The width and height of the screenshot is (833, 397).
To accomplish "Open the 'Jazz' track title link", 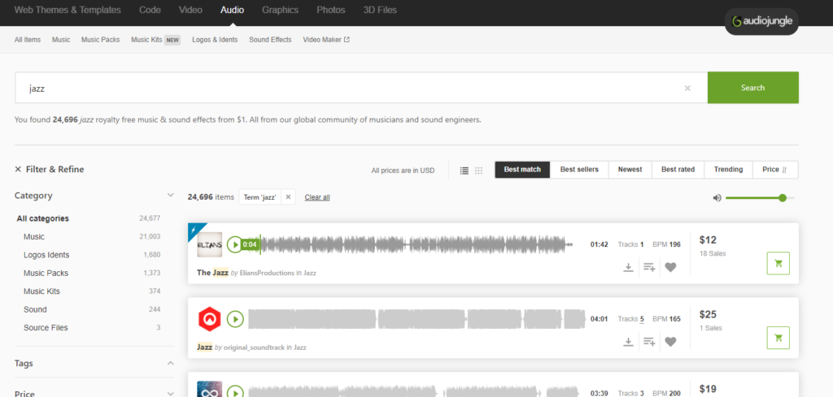I will [204, 347].
